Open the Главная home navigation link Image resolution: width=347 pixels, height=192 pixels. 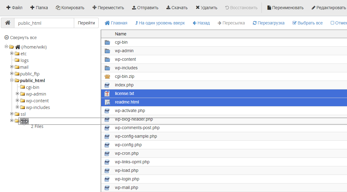(x=116, y=23)
